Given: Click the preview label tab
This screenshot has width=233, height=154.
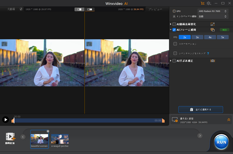Looking at the screenshot, I should coord(155,9).
